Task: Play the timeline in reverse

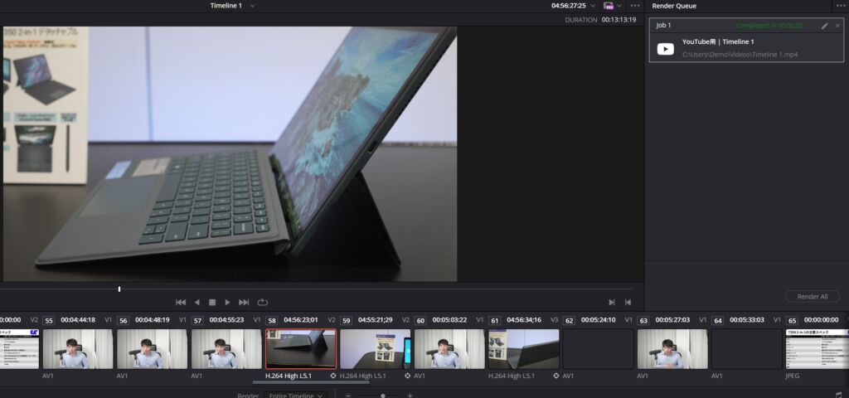Action: coord(197,302)
